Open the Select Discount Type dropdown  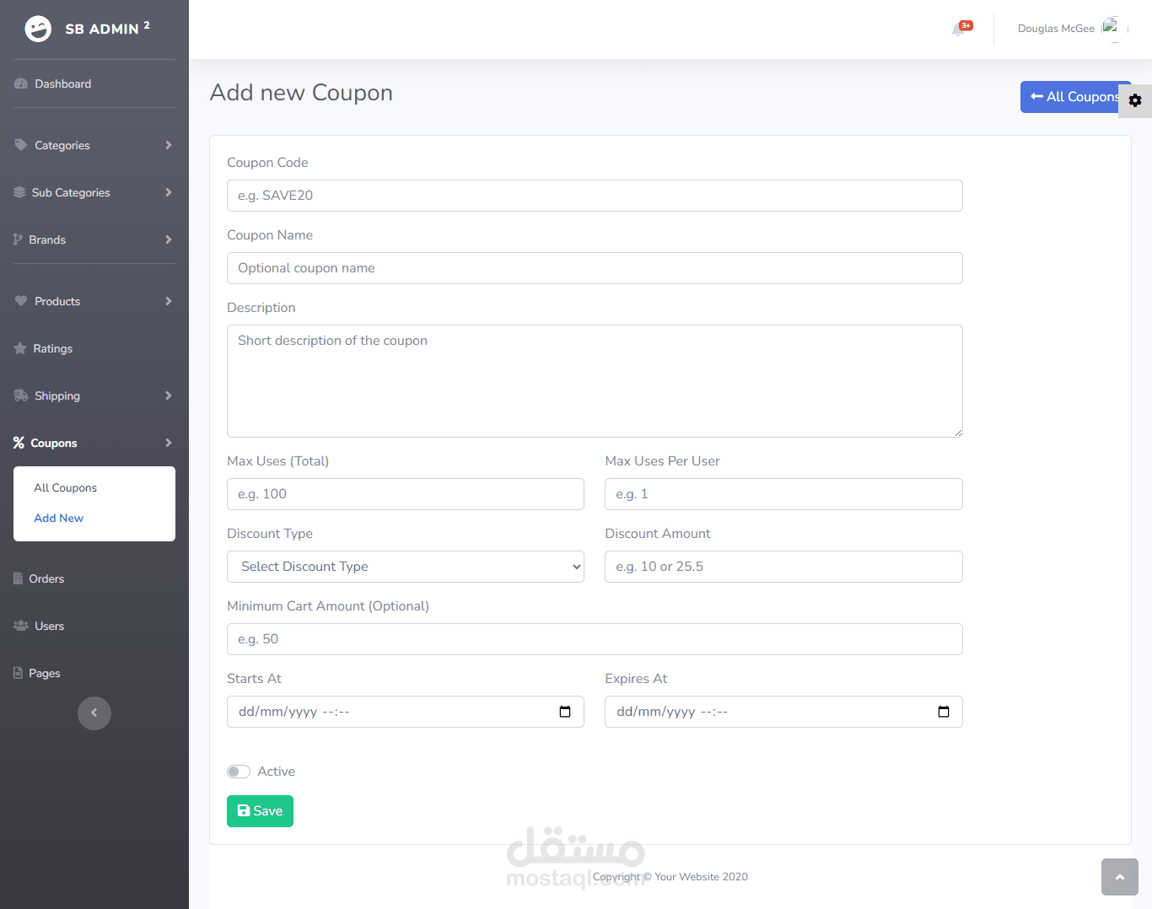[x=406, y=567]
